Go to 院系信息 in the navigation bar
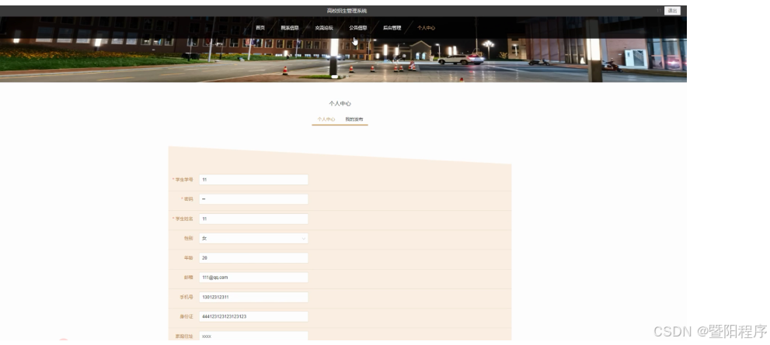The width and height of the screenshot is (770, 345). 290,28
